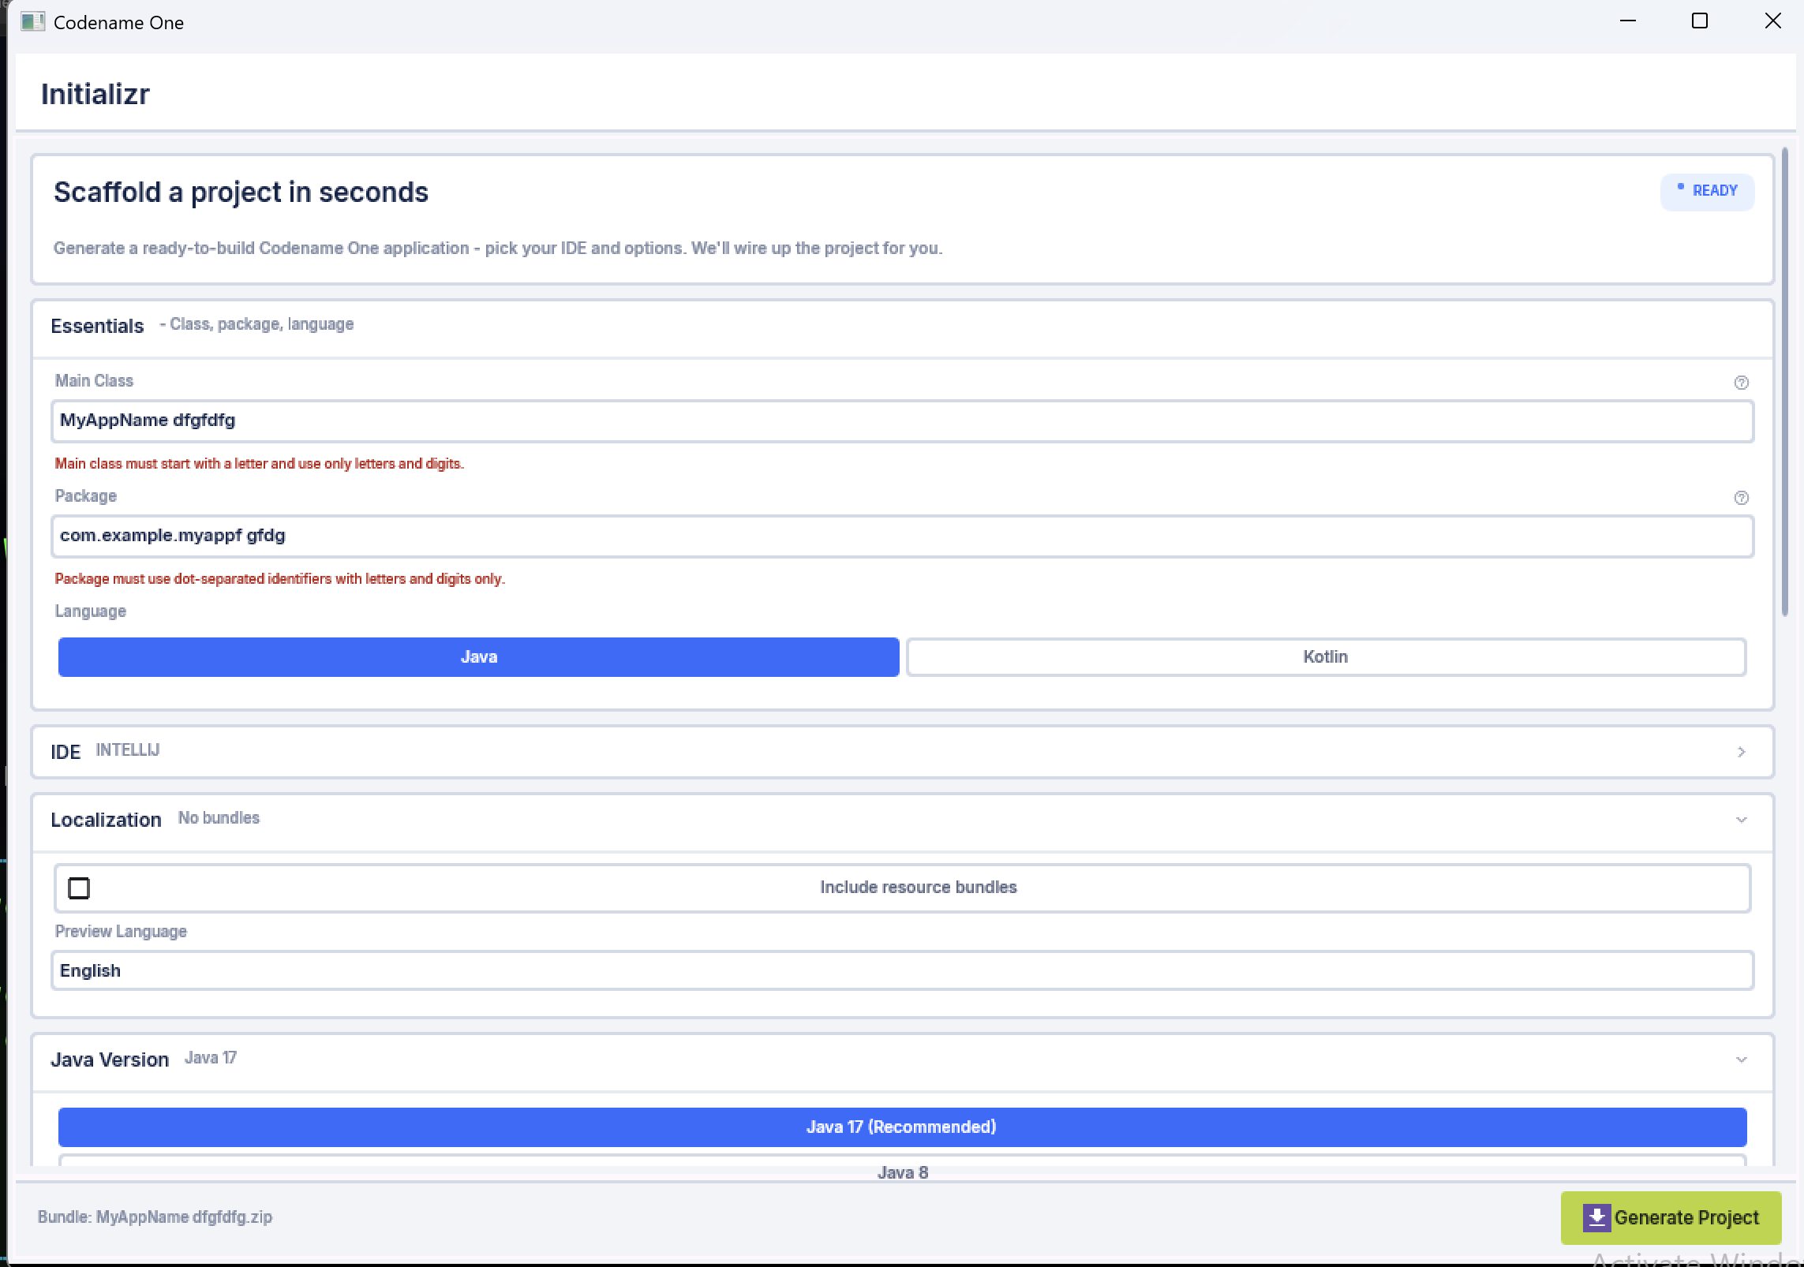Choose the Java 8 version option
1804x1267 pixels.
pyautogui.click(x=902, y=1168)
